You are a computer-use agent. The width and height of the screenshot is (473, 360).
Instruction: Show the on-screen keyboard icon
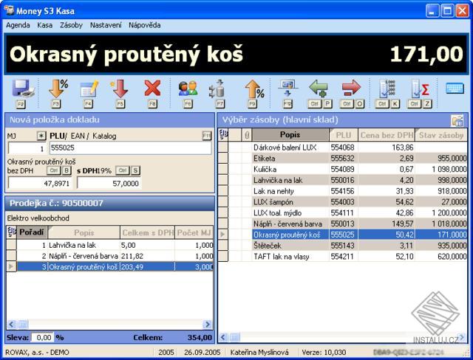pos(455,89)
